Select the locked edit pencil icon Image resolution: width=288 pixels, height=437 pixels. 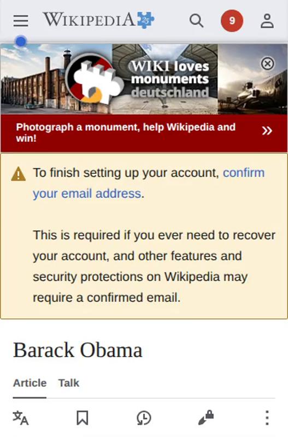pyautogui.click(x=206, y=417)
